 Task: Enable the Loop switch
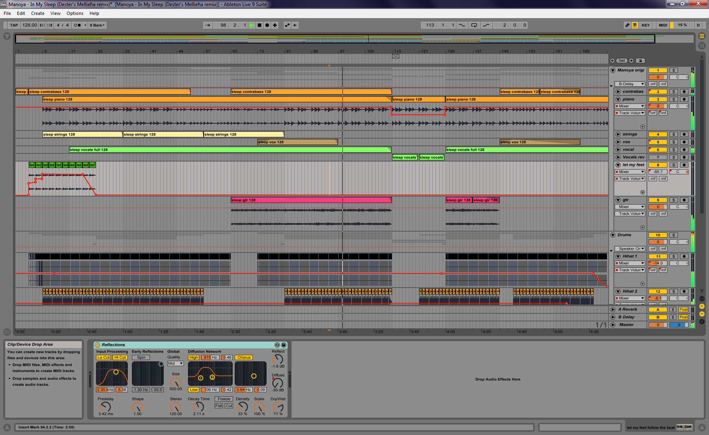click(x=474, y=25)
